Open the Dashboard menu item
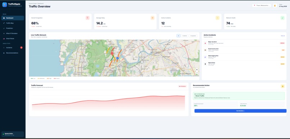The image size is (290, 139). (13, 18)
